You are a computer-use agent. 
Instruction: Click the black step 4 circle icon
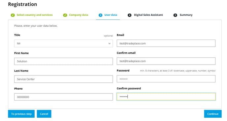click(x=129, y=15)
